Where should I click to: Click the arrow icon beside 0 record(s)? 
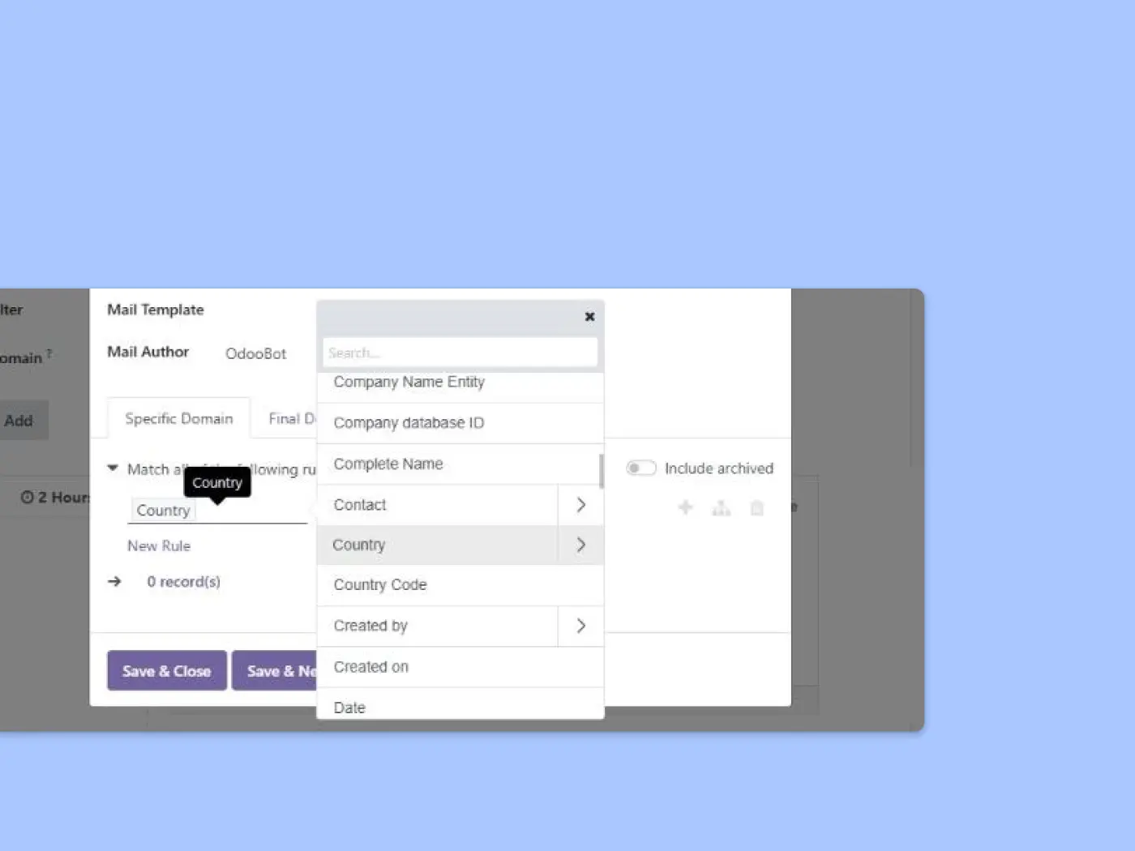tap(114, 581)
